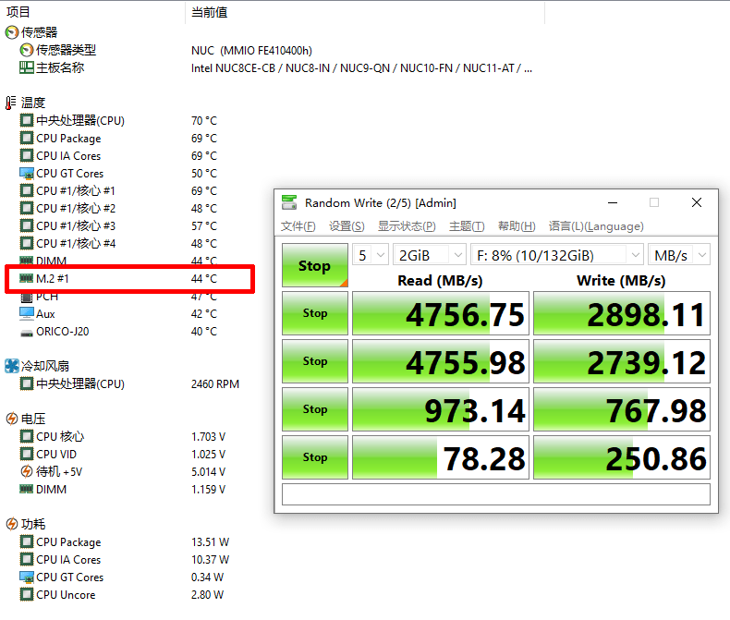This screenshot has height=620, width=730.
Task: Open the 主题(T) menu
Action: (x=467, y=226)
